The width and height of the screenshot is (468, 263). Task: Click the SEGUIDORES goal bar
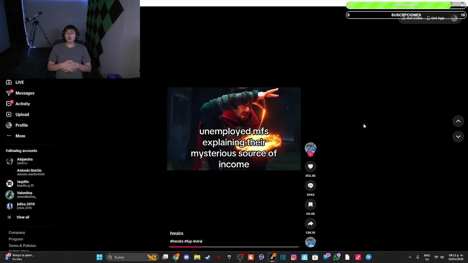click(406, 5)
